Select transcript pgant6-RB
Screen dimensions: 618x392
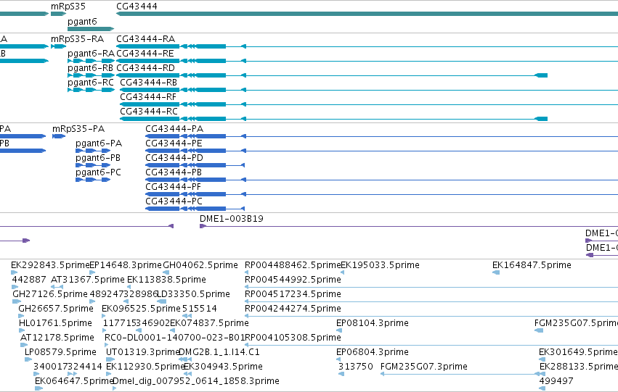tap(90, 68)
